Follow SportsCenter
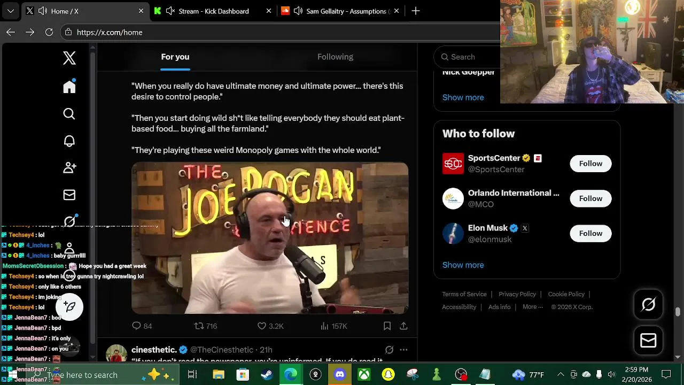 coord(590,164)
